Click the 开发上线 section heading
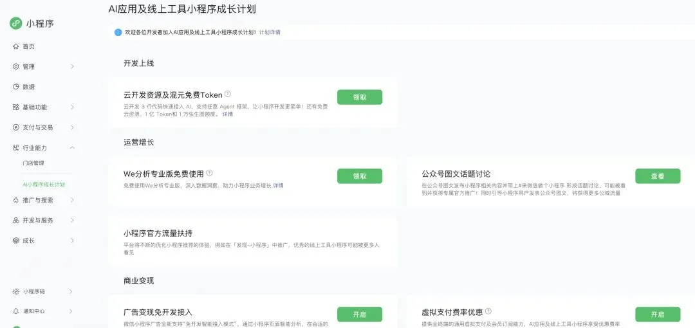Image resolution: width=695 pixels, height=328 pixels. [x=139, y=64]
